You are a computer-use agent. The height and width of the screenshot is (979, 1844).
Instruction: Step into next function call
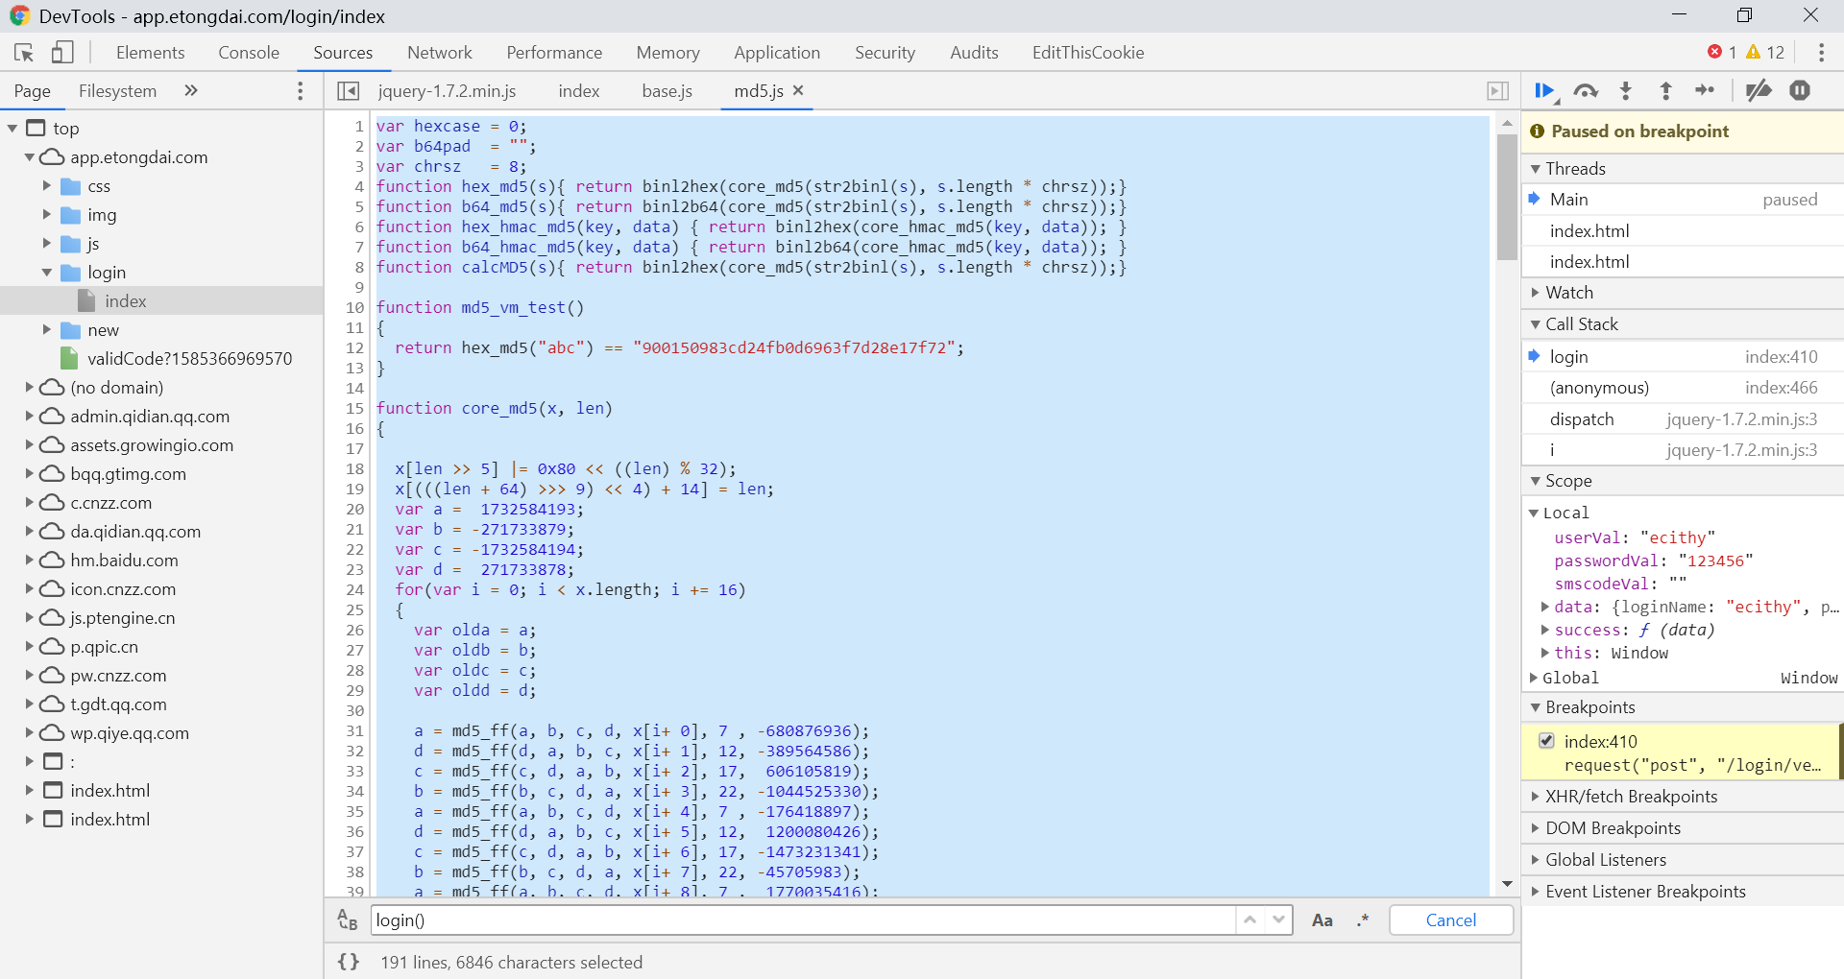(1626, 90)
